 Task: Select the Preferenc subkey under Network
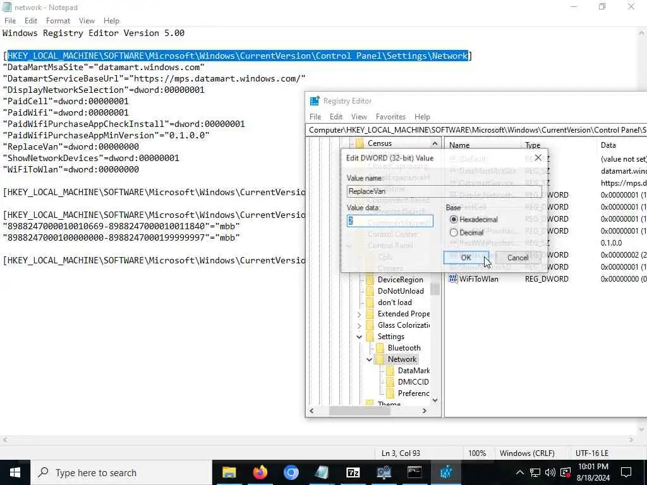[413, 393]
